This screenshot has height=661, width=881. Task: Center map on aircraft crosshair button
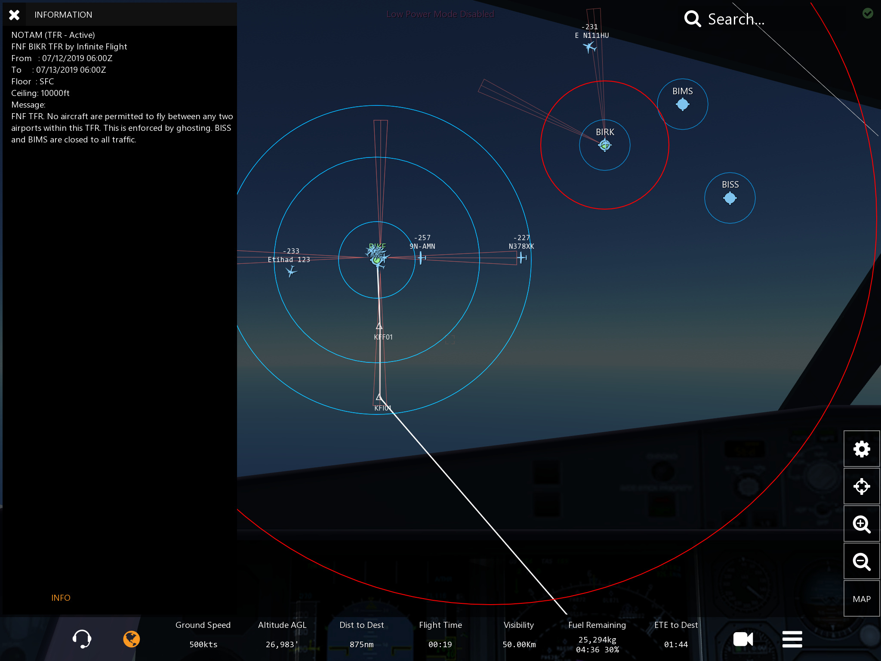coord(861,487)
